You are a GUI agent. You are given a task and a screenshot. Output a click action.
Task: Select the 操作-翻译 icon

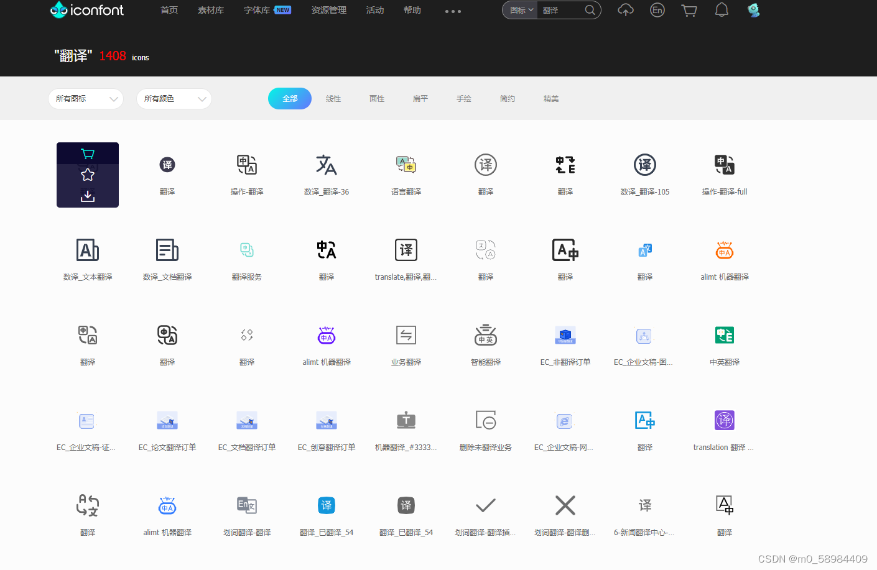(x=247, y=165)
